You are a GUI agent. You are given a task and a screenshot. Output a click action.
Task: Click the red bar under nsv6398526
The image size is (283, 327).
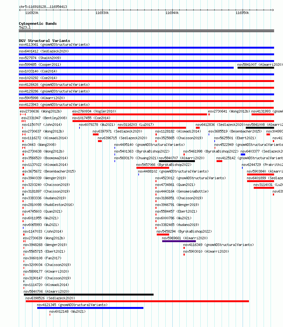tap(137, 301)
